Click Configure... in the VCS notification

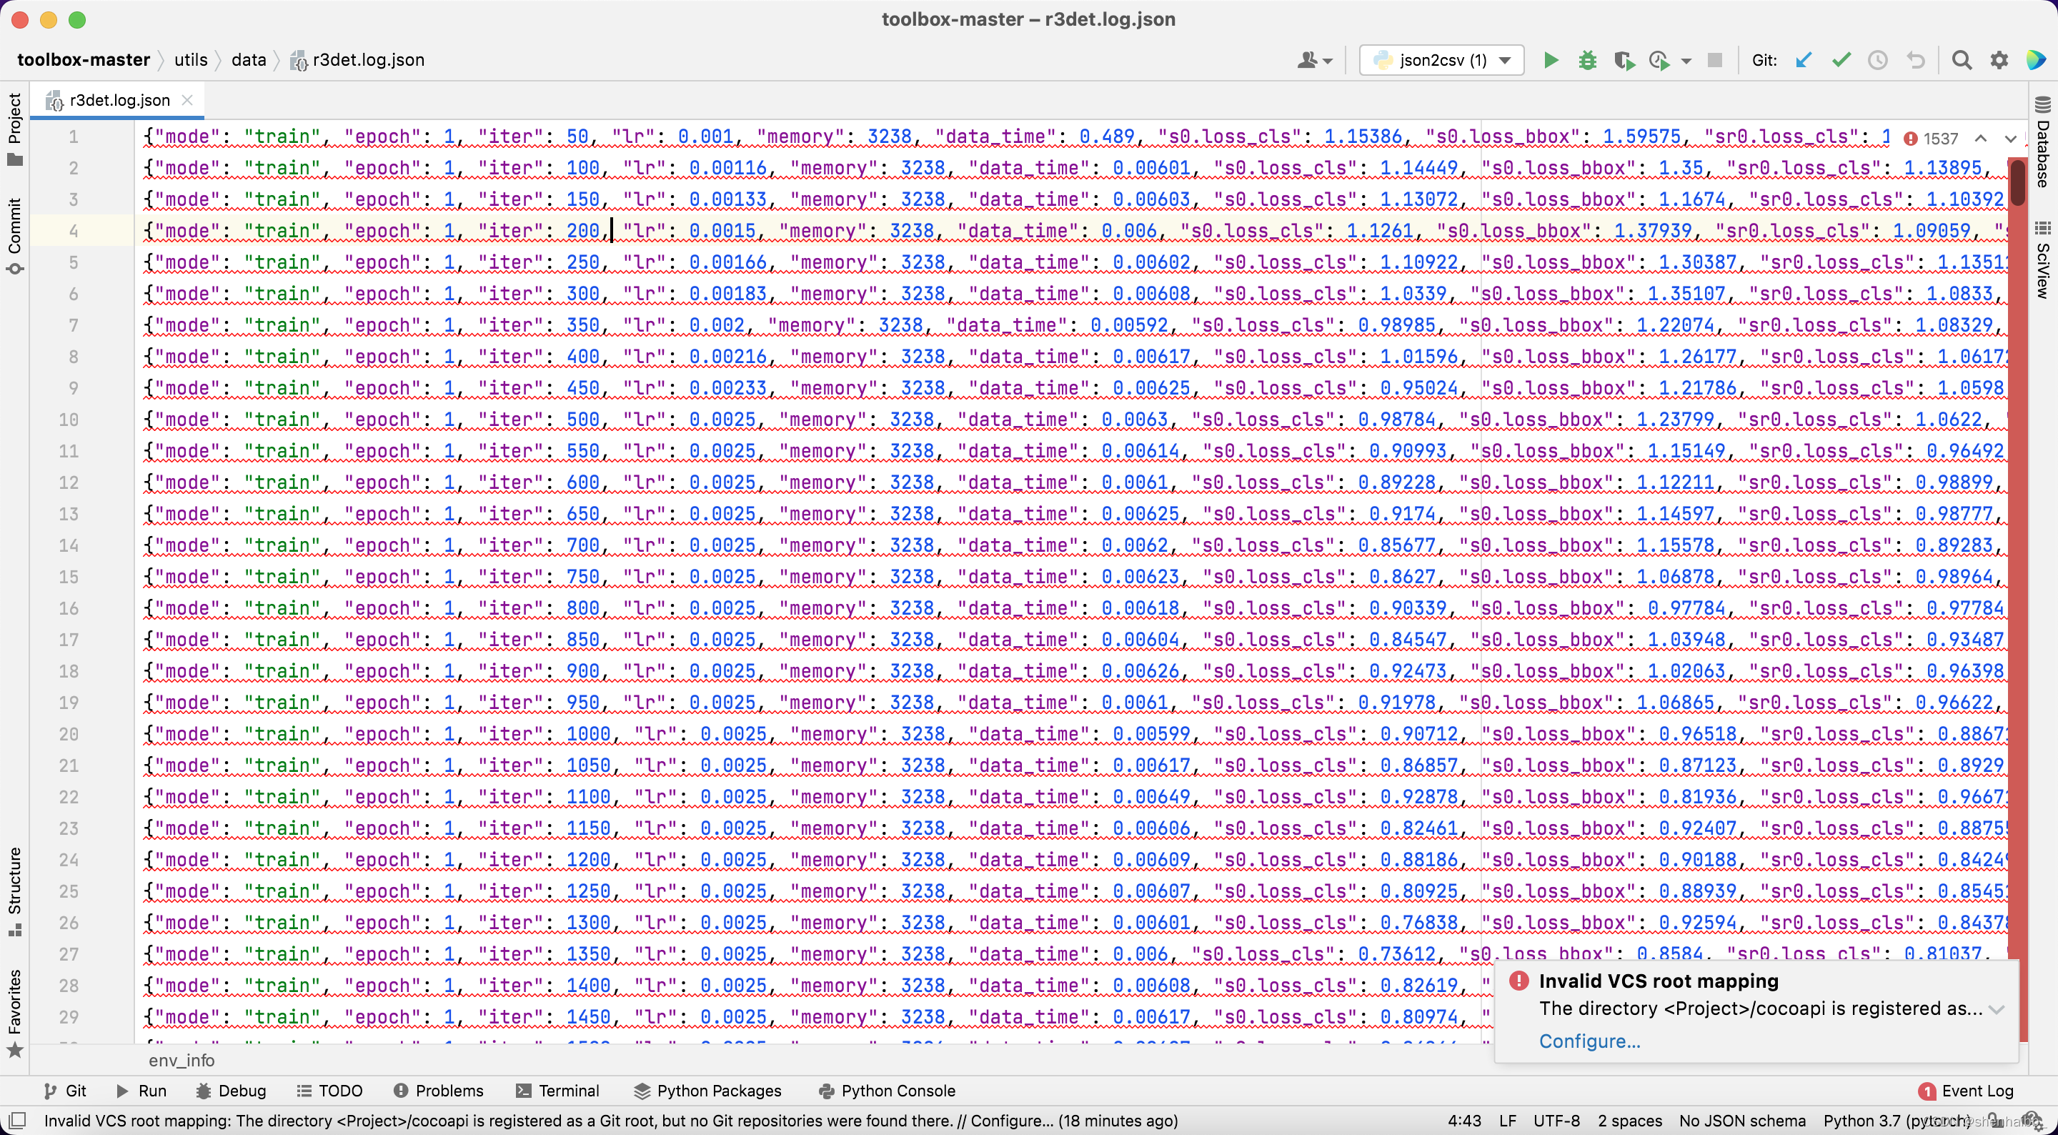click(1589, 1041)
